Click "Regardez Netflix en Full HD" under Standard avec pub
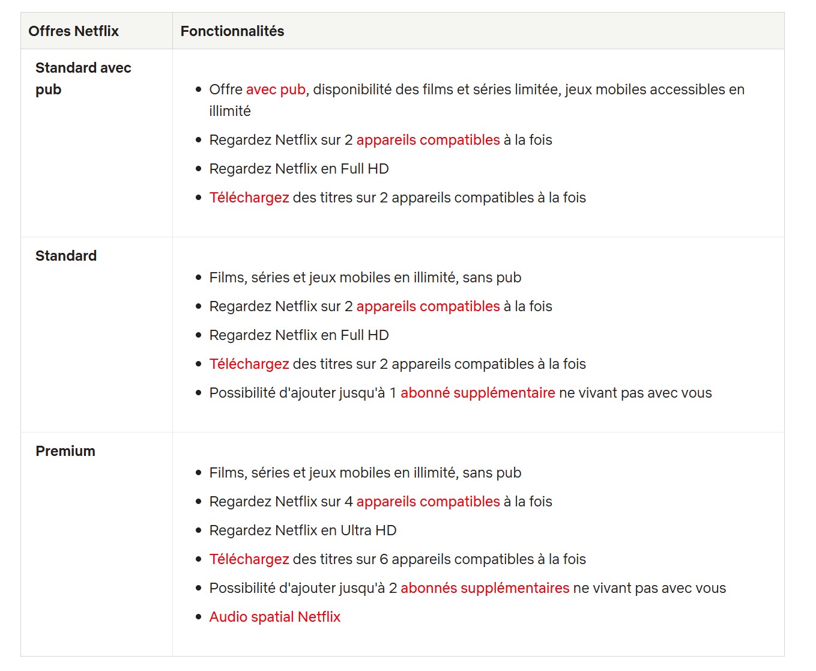The height and width of the screenshot is (671, 816). [299, 169]
